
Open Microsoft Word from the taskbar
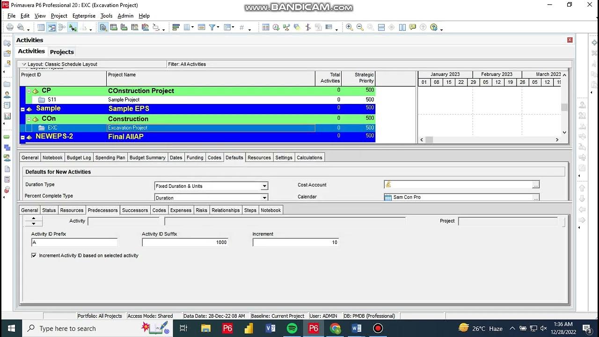(x=356, y=328)
